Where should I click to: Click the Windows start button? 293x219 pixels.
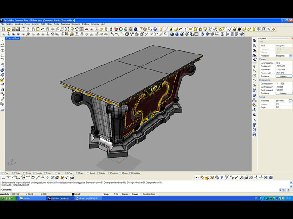click(x=8, y=198)
